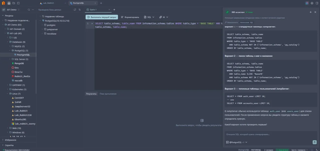The width and height of the screenshot is (320, 151).
Task: Select PostgreSQL(10.10.53.210) explorer node
Action: (57, 21)
